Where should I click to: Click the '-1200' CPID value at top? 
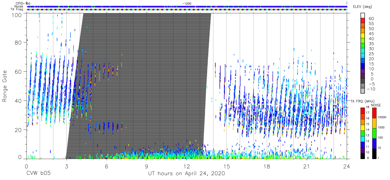(x=187, y=3)
